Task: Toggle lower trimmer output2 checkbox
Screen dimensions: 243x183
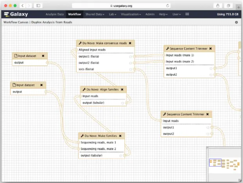Action: (x=208, y=134)
